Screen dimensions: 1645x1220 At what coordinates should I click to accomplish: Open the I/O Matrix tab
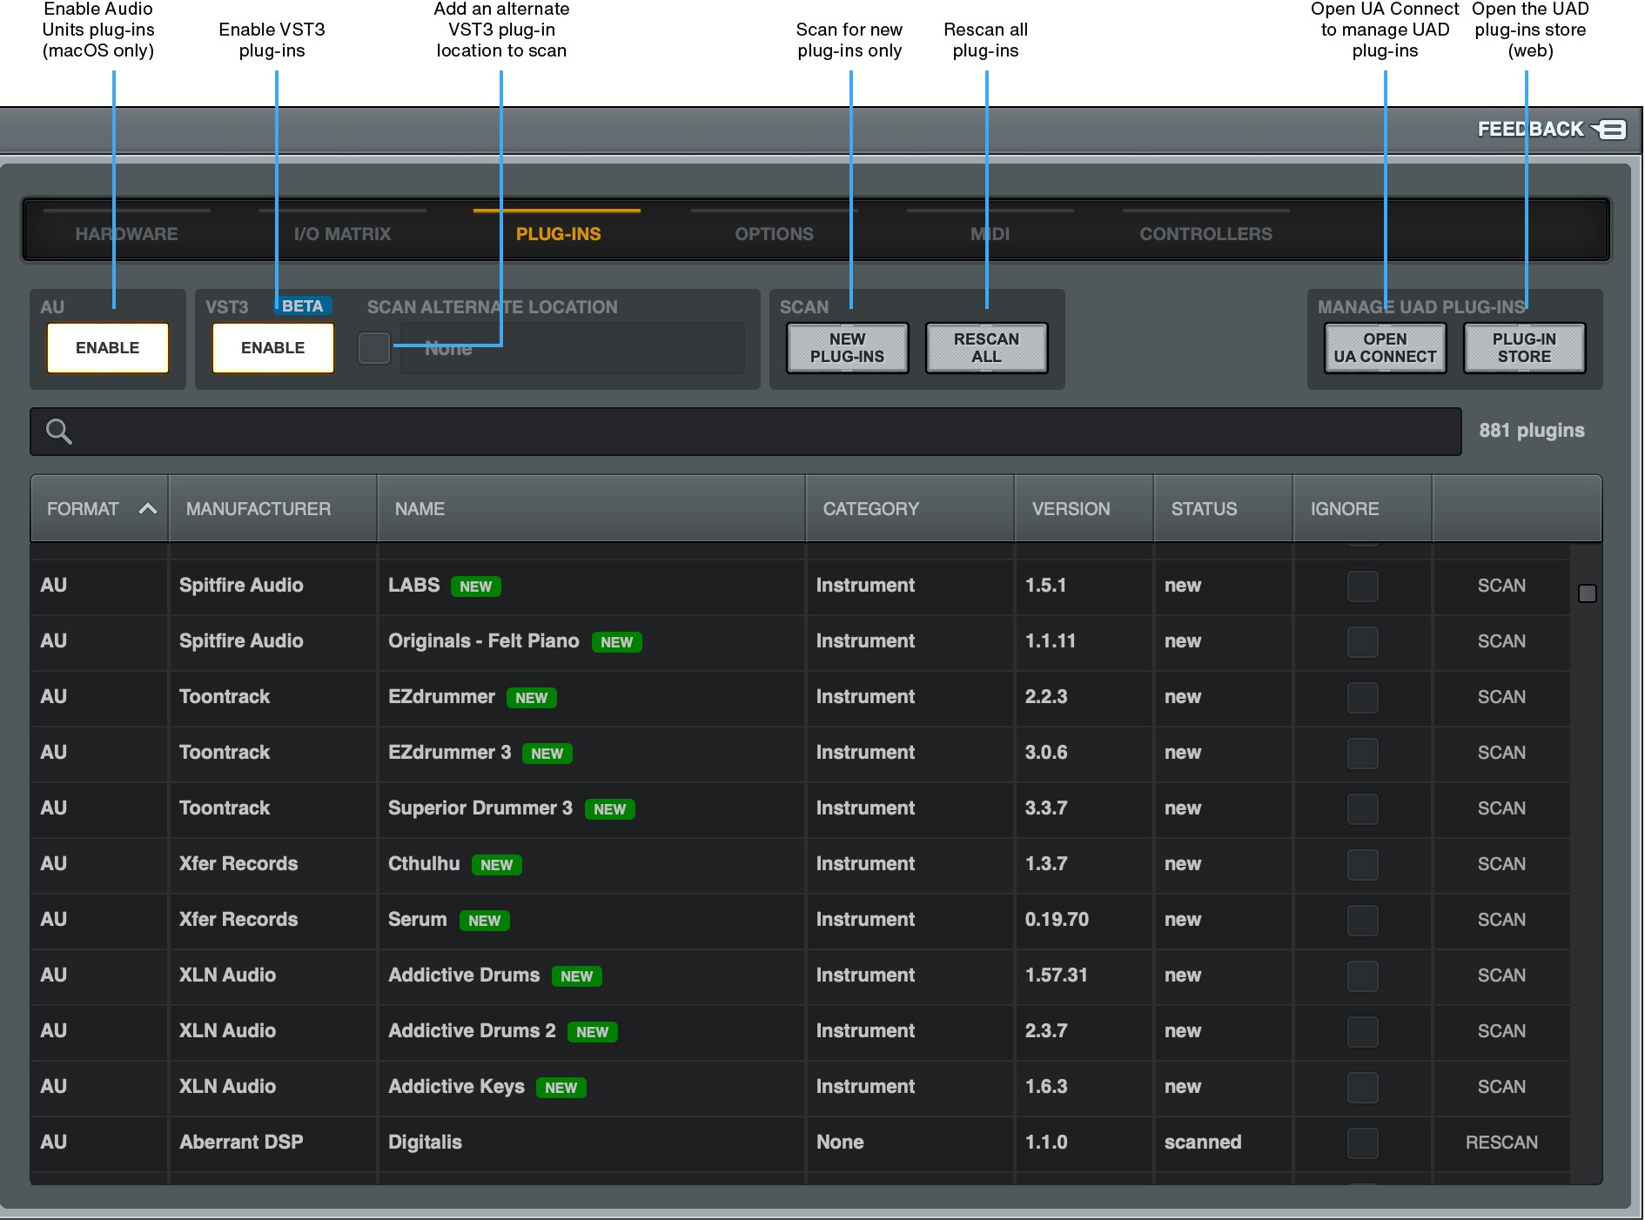coord(342,234)
